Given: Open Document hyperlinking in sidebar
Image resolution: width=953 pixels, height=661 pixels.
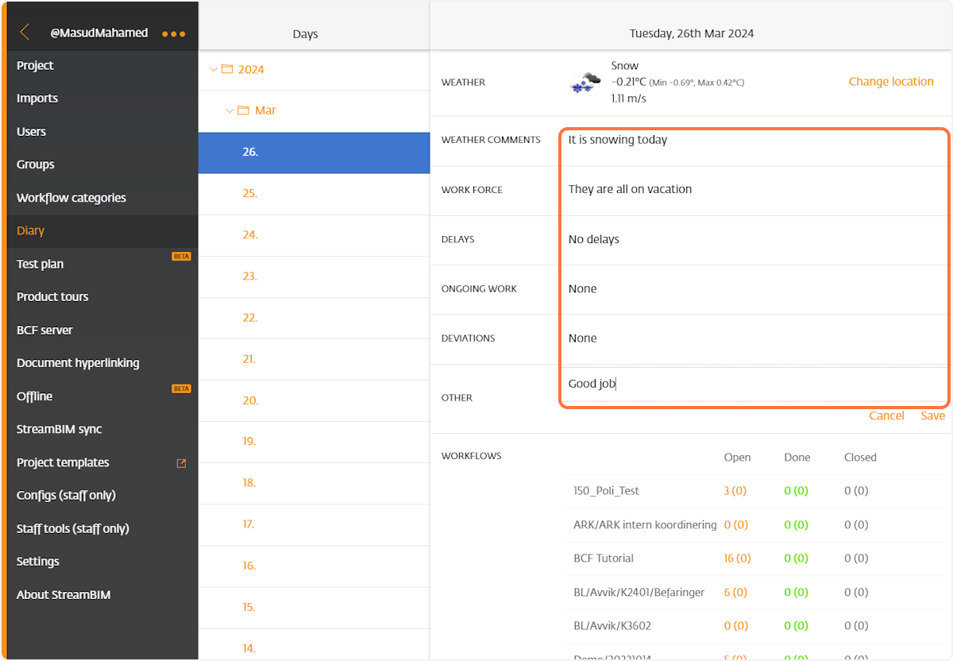Looking at the screenshot, I should click(x=102, y=363).
